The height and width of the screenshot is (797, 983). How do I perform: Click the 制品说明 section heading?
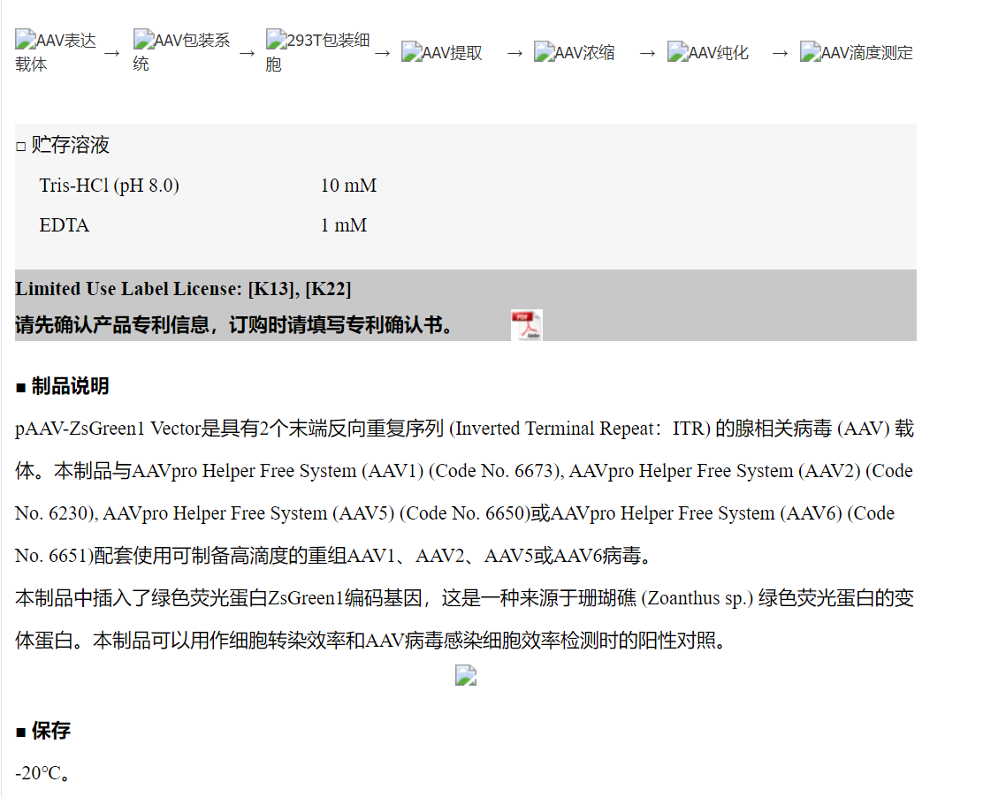(70, 386)
